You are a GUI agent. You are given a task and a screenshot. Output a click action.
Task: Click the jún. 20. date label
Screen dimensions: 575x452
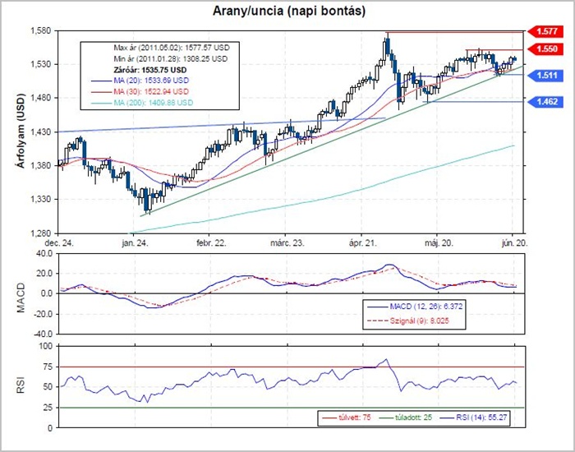pyautogui.click(x=513, y=243)
